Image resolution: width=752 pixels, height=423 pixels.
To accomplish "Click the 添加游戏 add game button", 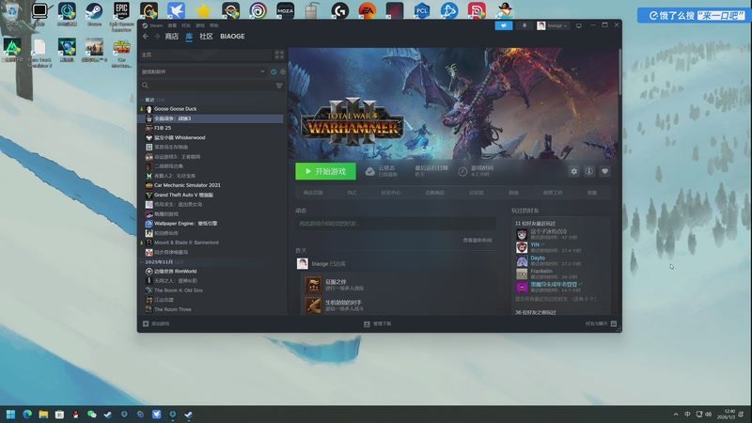I will tap(156, 323).
